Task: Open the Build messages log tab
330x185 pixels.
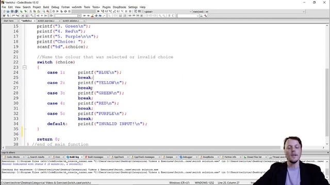Action: 95,157
